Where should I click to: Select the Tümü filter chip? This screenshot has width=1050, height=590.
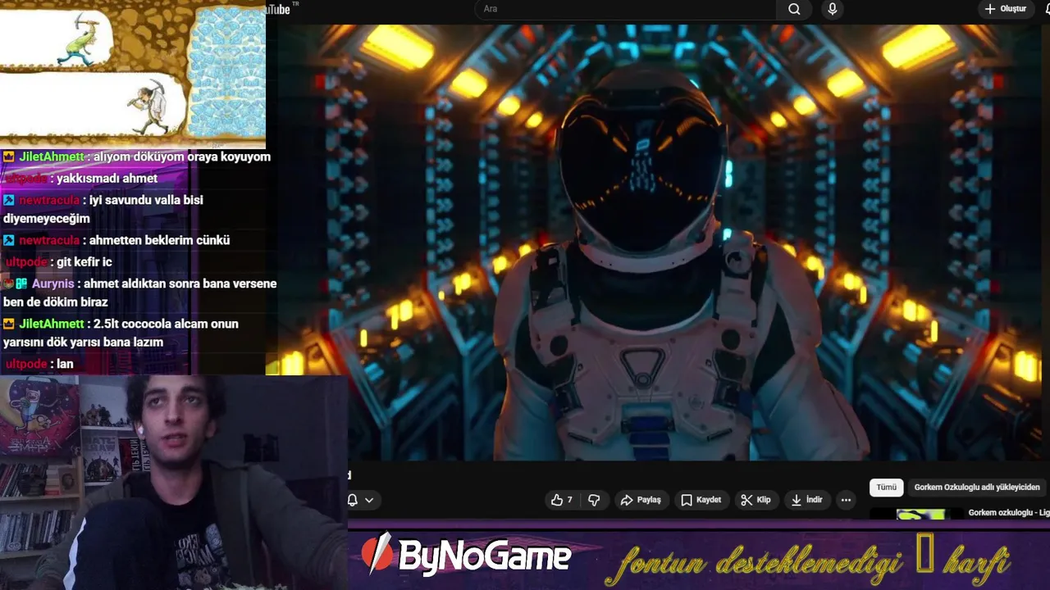pyautogui.click(x=887, y=487)
